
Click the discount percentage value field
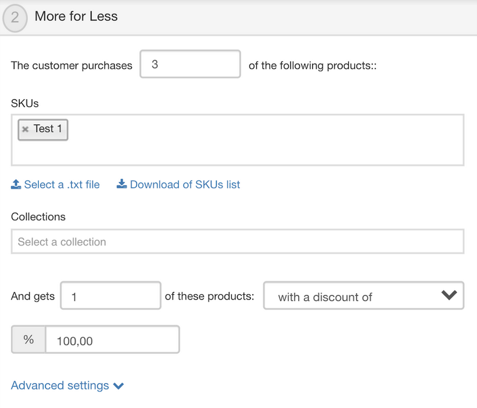click(112, 341)
